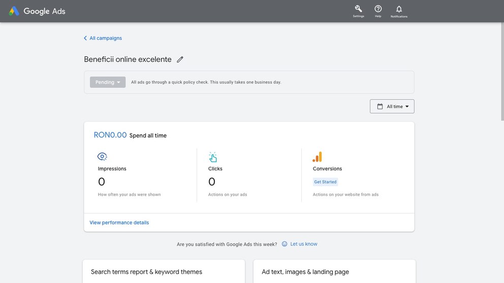Click the page vertical scrollbar
The width and height of the screenshot is (504, 283).
coord(502,72)
